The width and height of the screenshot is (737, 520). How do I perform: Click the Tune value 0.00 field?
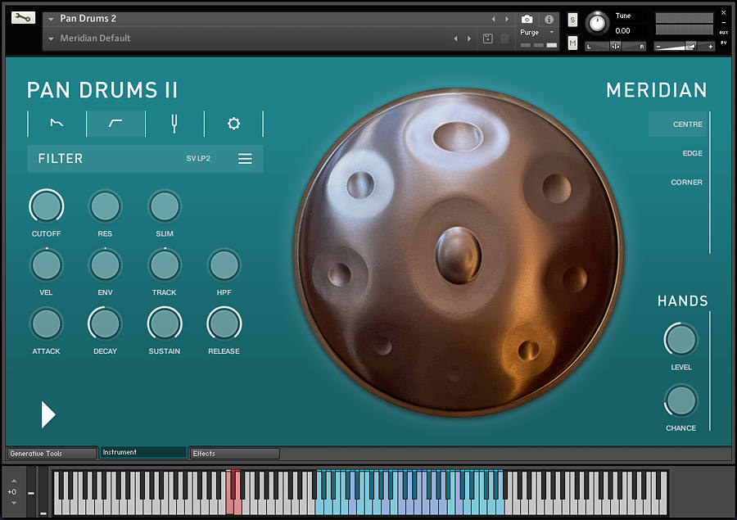tap(623, 31)
